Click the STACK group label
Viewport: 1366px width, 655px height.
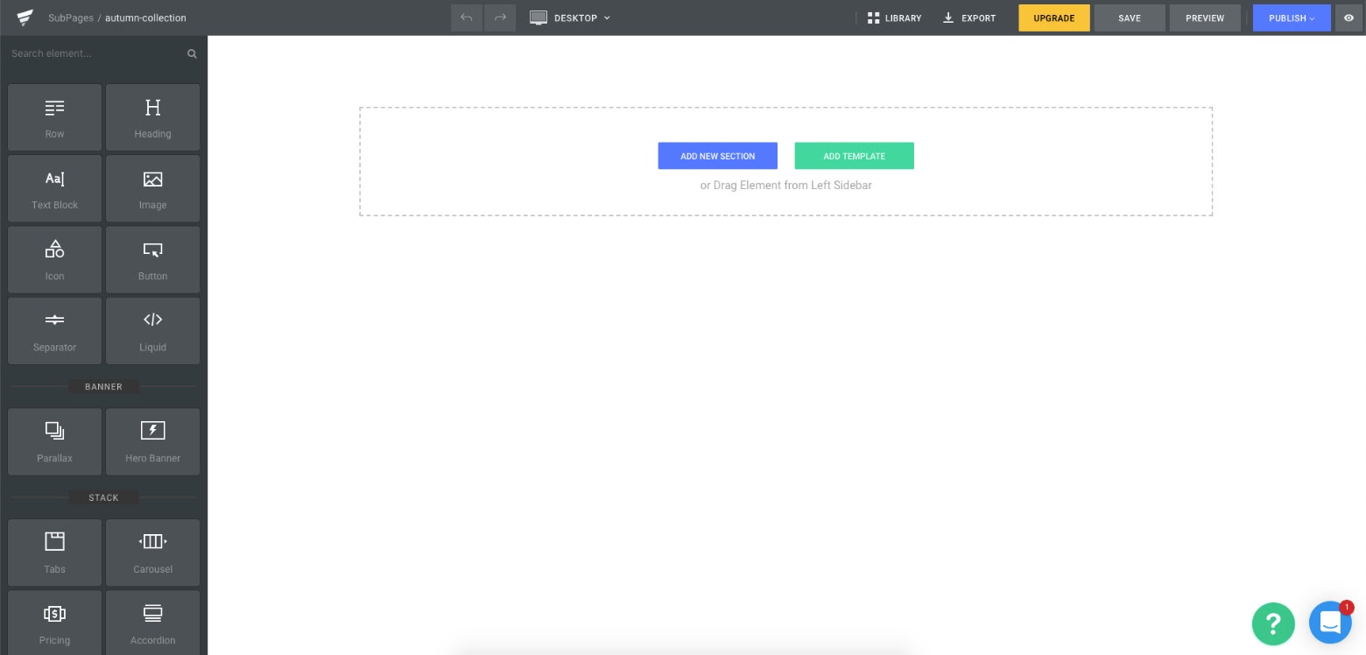[103, 497]
